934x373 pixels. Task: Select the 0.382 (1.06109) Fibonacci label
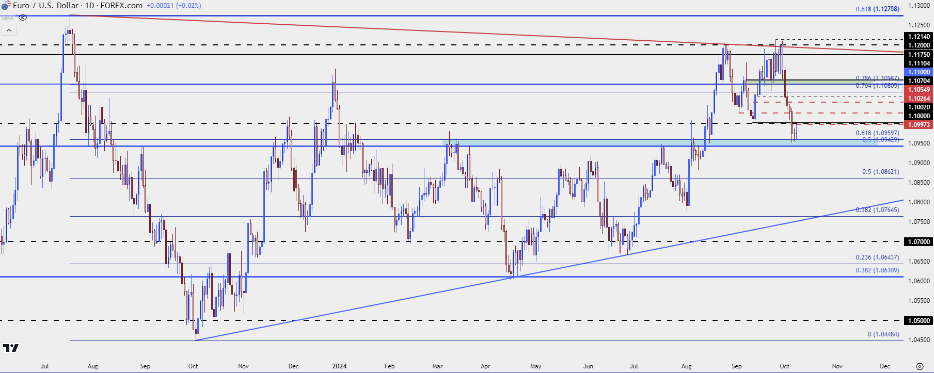click(877, 270)
